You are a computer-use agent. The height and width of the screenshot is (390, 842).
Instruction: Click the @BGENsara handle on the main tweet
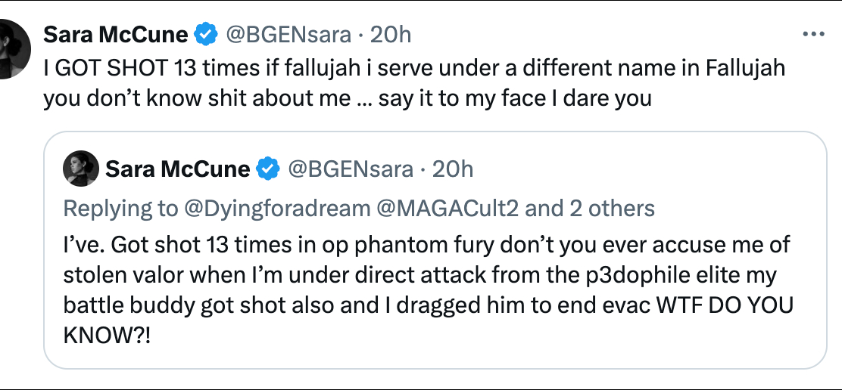tap(288, 35)
